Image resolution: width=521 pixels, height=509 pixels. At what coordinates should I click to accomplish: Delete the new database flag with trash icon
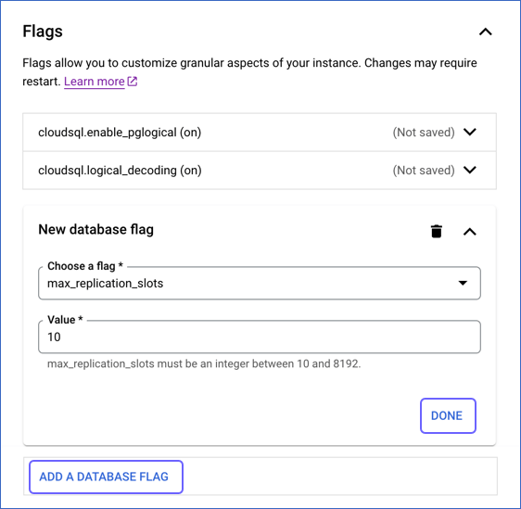[x=437, y=231]
